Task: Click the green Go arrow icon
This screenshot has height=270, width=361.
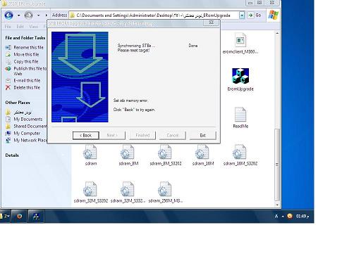Action: coord(251,15)
